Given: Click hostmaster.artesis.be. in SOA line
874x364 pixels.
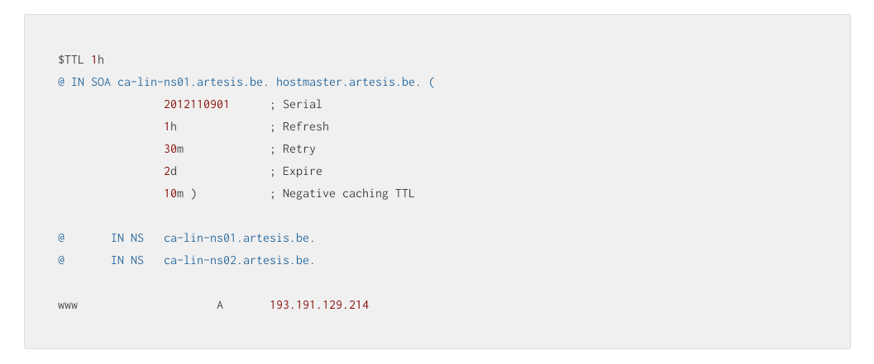Looking at the screenshot, I should [348, 82].
